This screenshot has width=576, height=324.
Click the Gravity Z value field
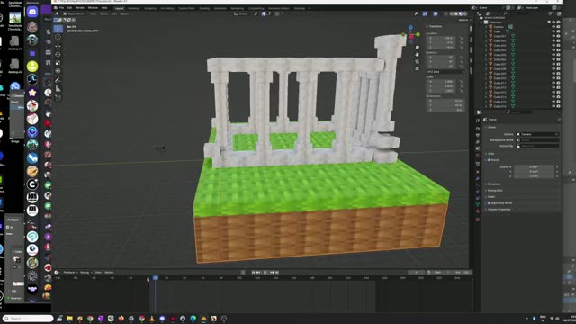534,176
